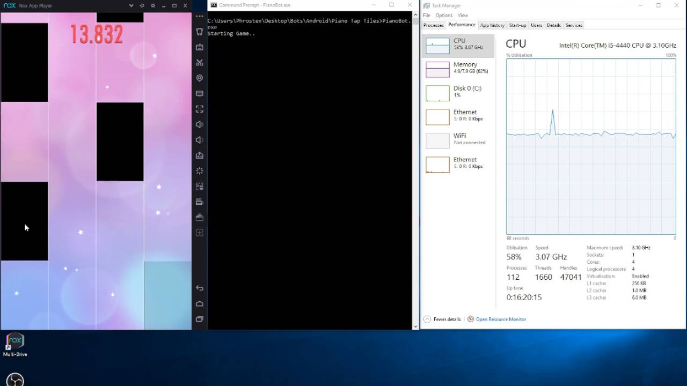Switch to the Users tab
The height and width of the screenshot is (386, 687).
(537, 25)
